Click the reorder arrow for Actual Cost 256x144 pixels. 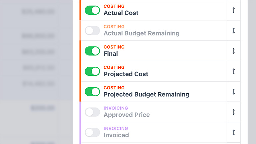click(x=234, y=10)
